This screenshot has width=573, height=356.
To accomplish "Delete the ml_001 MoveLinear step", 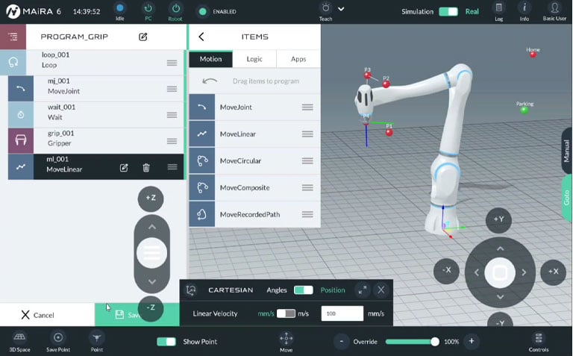I will point(146,167).
